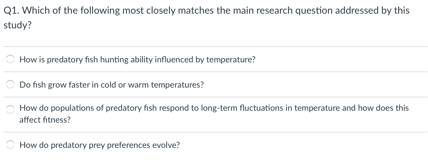The width and height of the screenshot is (428, 164).
Task: Select the radio button for hunting ability influenced by temperature
Action: [x=10, y=60]
